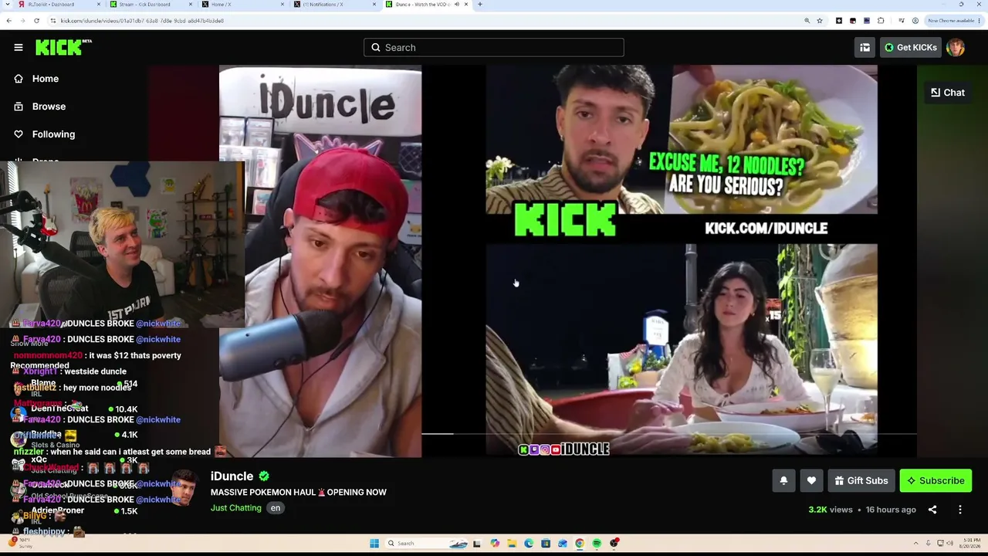Click the 'en' language tag
The image size is (988, 556).
(276, 507)
